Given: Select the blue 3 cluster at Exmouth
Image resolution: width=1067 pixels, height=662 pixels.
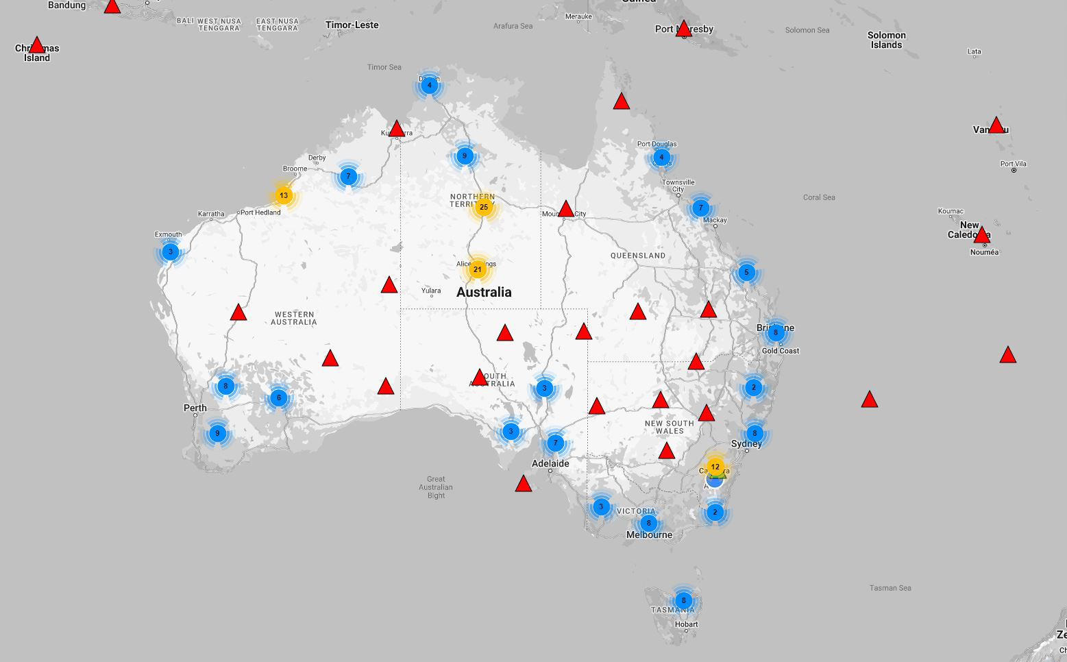Looking at the screenshot, I should coord(171,252).
